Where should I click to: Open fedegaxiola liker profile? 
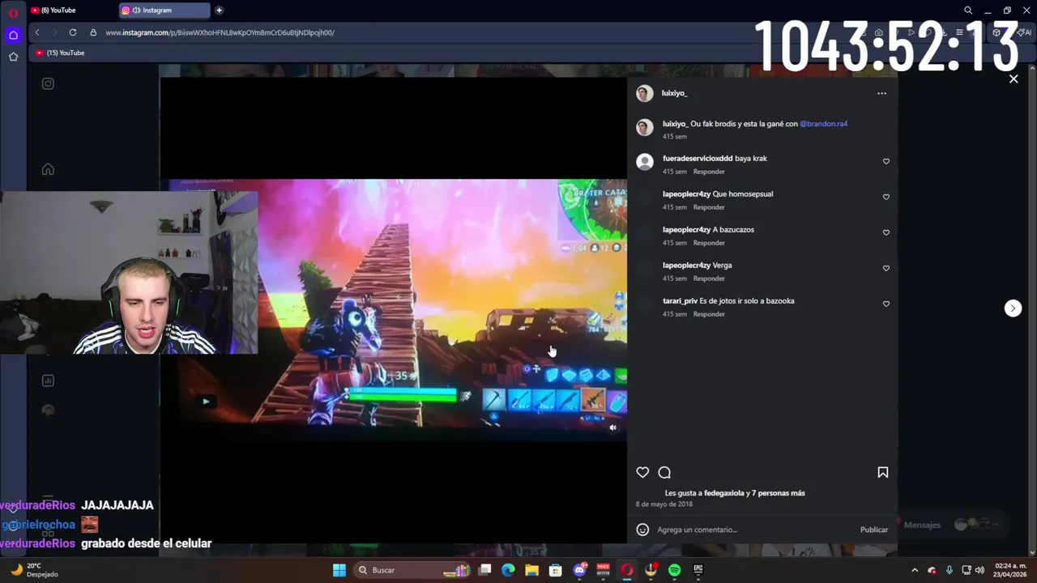point(724,493)
